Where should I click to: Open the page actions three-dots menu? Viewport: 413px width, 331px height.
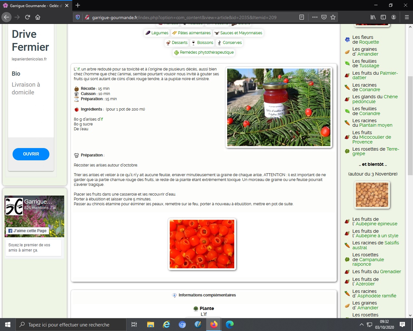pyautogui.click(x=315, y=17)
